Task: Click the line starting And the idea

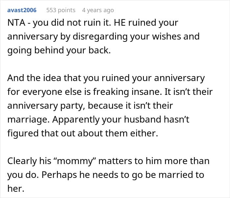Action: click(x=106, y=78)
